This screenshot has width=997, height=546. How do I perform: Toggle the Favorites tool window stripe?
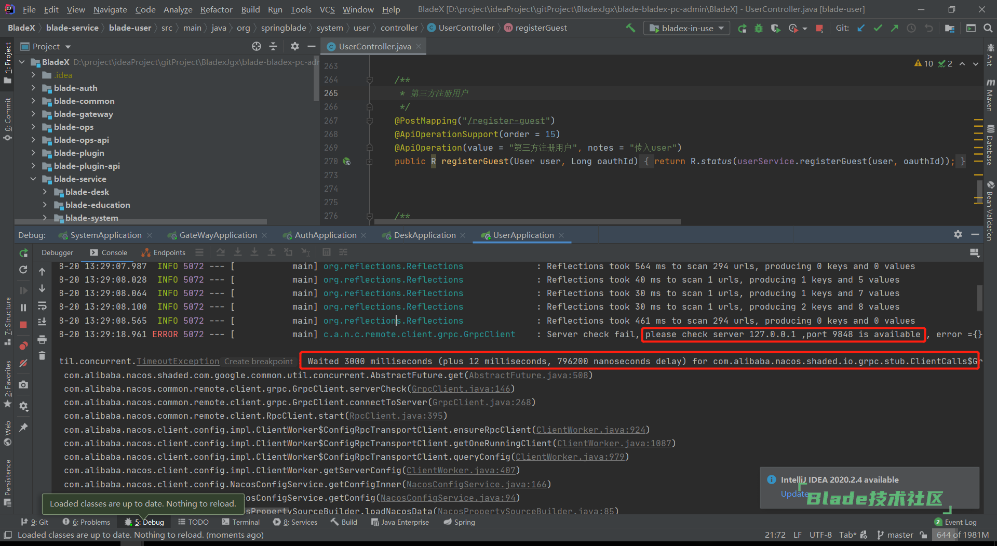(7, 384)
